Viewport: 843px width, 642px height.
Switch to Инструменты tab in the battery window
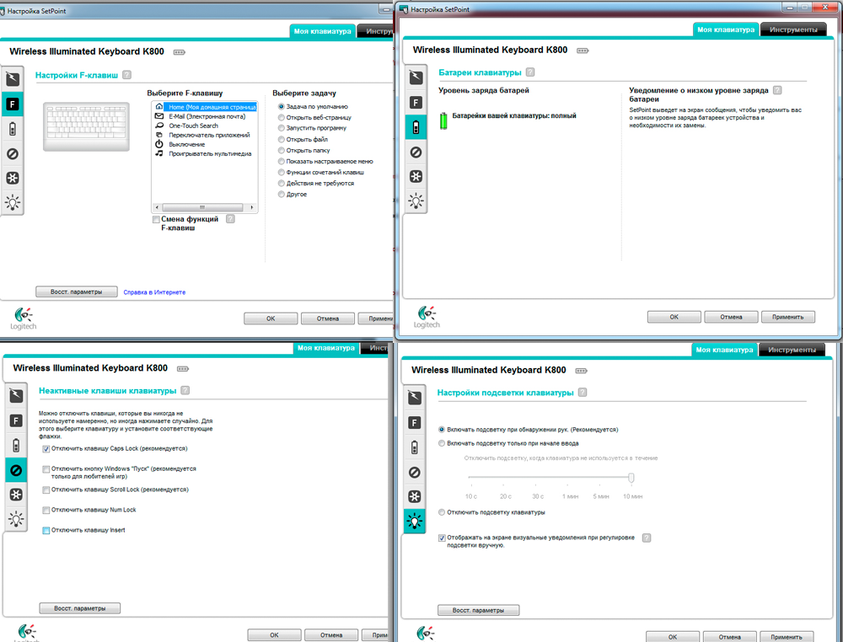(x=793, y=29)
